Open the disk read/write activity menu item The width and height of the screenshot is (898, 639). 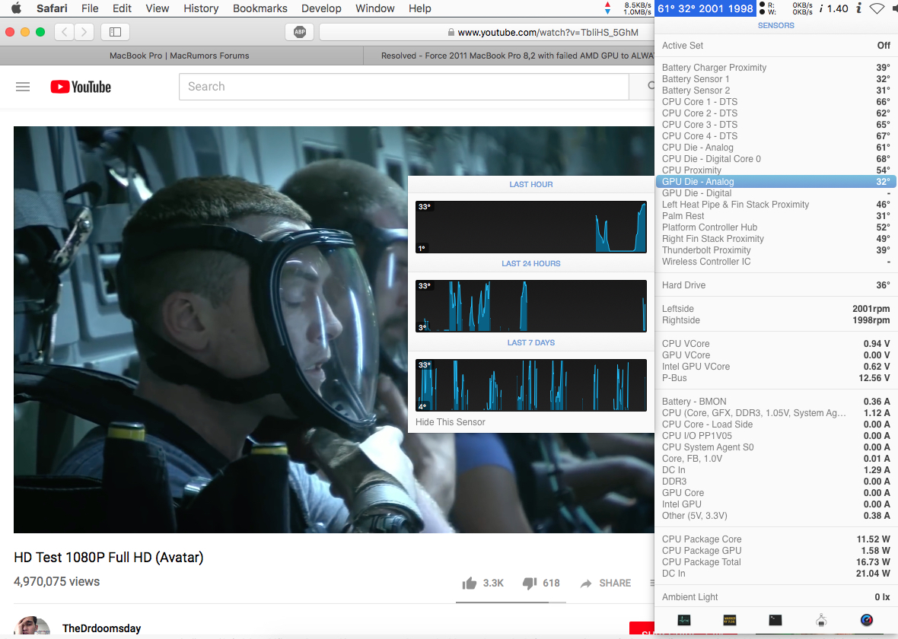[x=785, y=8]
